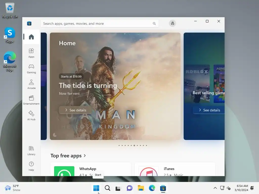Screen dimensions: 259x194
Task: Open the user account profile icon
Action: (172, 23)
